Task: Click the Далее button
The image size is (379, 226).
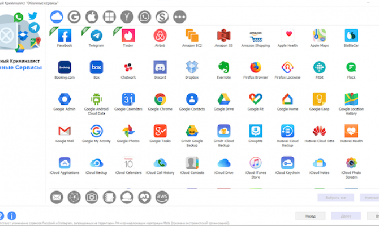Action: pos(346,216)
